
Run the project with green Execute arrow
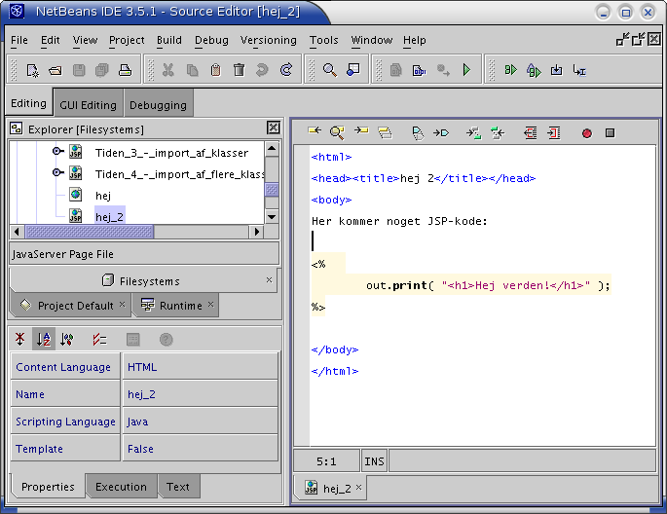pos(466,70)
